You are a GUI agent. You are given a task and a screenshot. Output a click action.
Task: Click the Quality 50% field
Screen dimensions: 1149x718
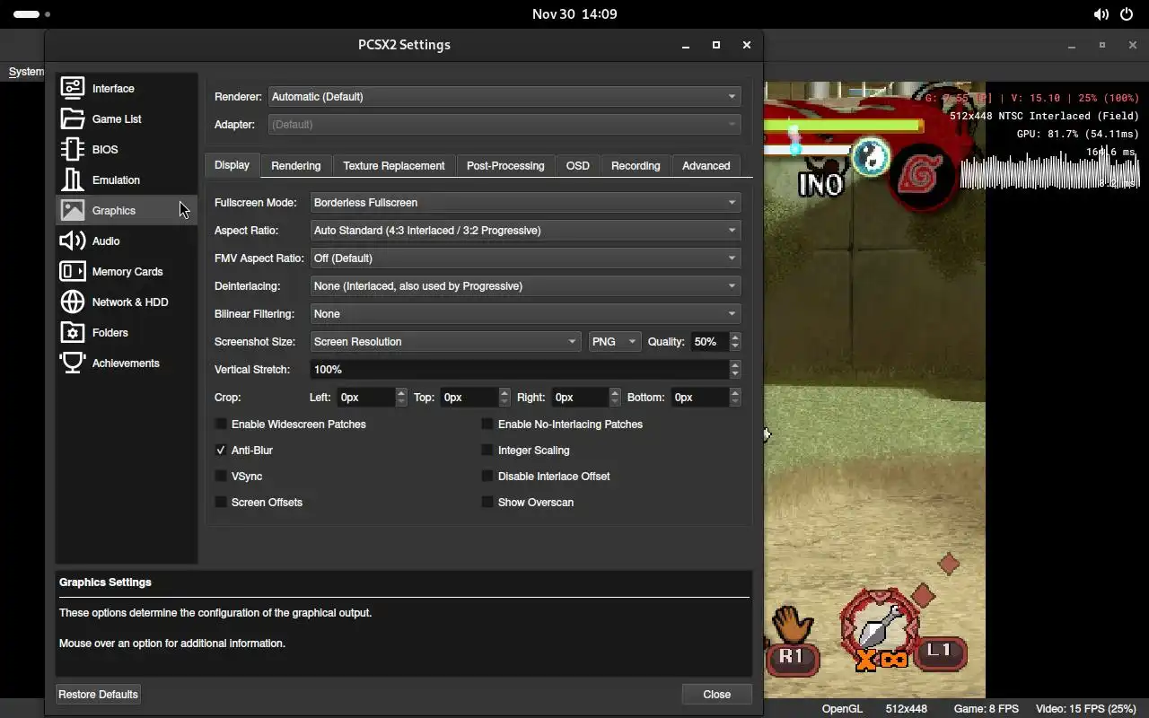(x=710, y=341)
